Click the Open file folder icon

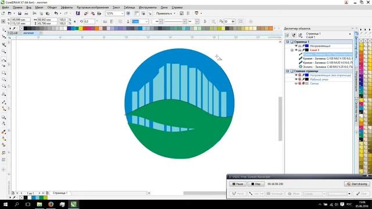[9, 13]
